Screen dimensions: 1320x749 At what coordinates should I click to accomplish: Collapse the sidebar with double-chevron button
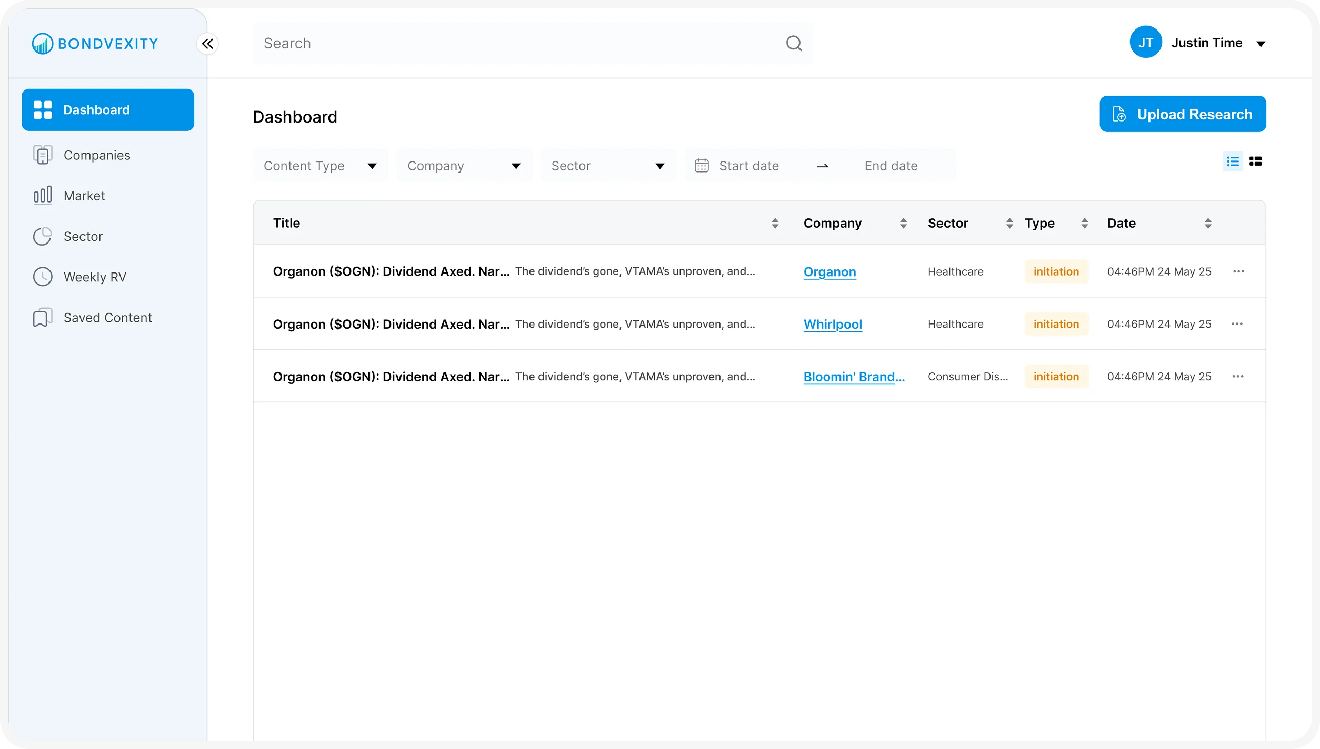[207, 44]
